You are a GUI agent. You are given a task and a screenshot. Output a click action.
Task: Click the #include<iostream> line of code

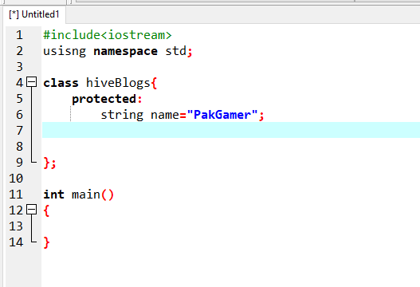108,35
